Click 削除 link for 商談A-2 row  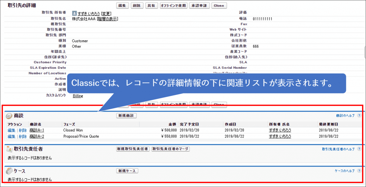23,136
